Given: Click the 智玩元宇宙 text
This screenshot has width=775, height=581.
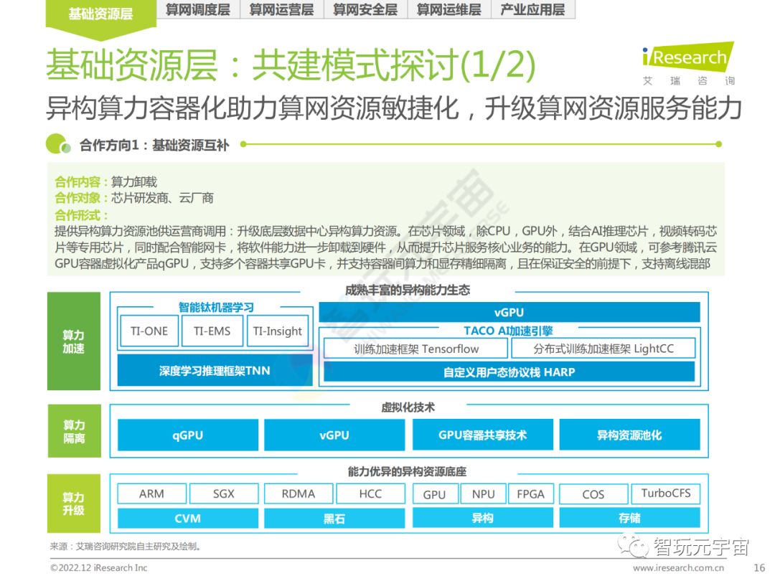Looking at the screenshot, I should click(701, 547).
